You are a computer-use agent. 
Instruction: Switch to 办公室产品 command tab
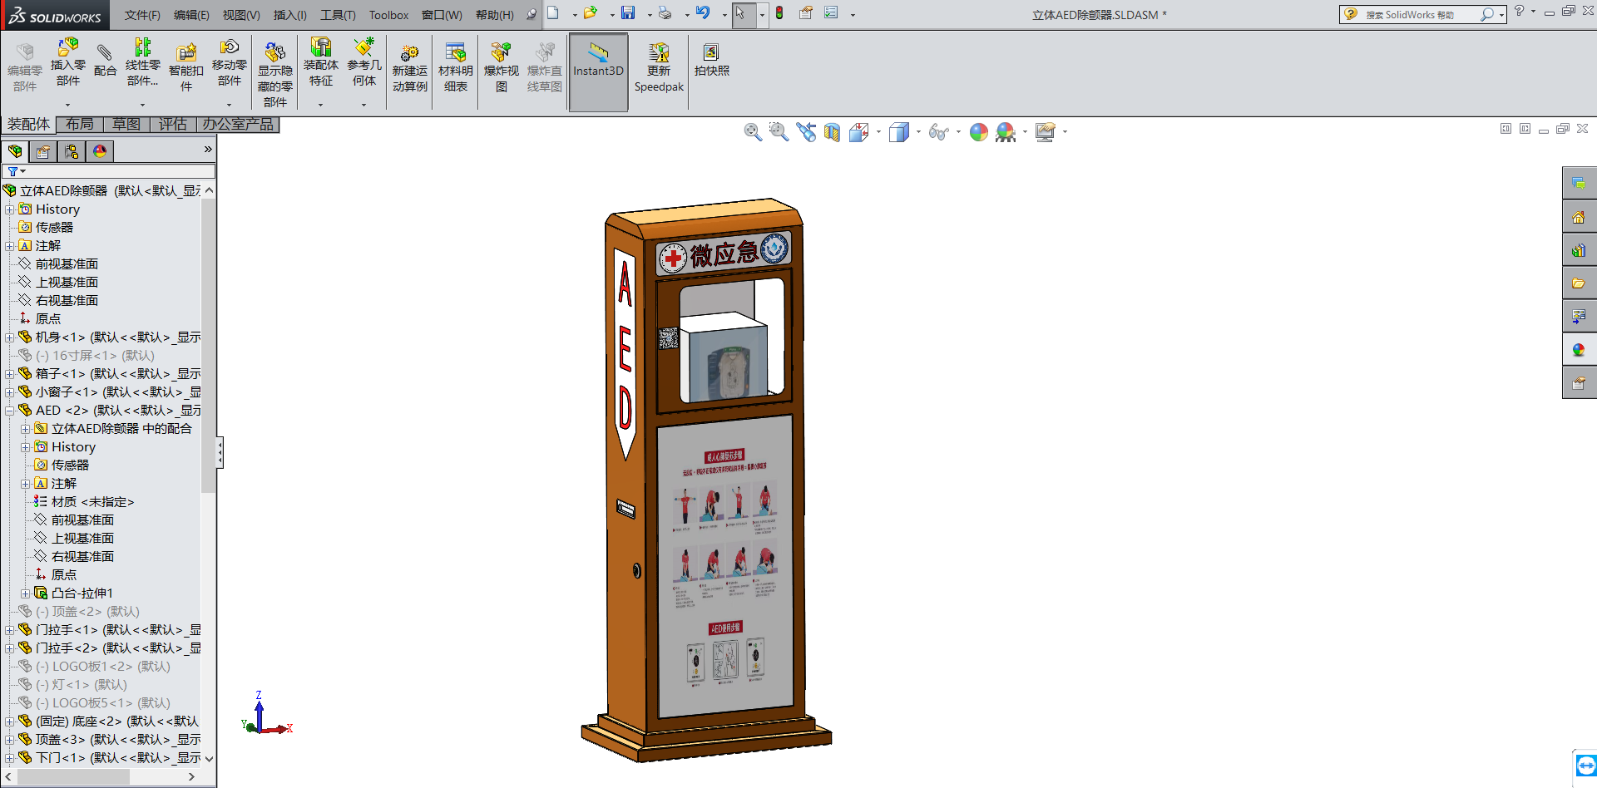tap(238, 125)
